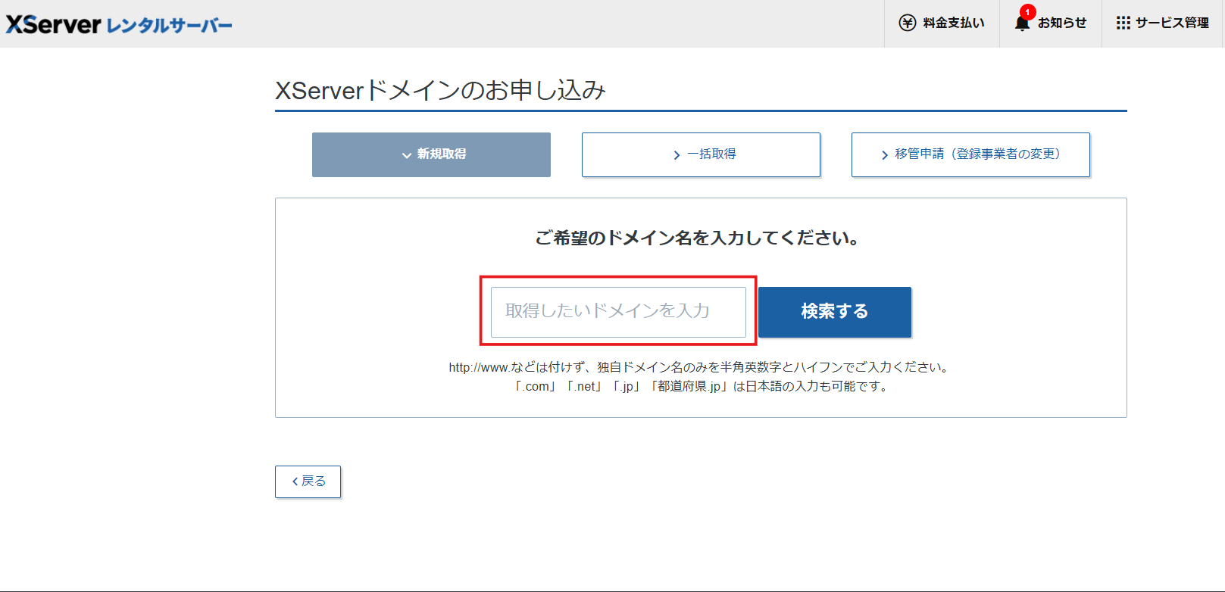Screen dimensions: 1225x592
Task: Click the 検索する button
Action: pos(835,312)
